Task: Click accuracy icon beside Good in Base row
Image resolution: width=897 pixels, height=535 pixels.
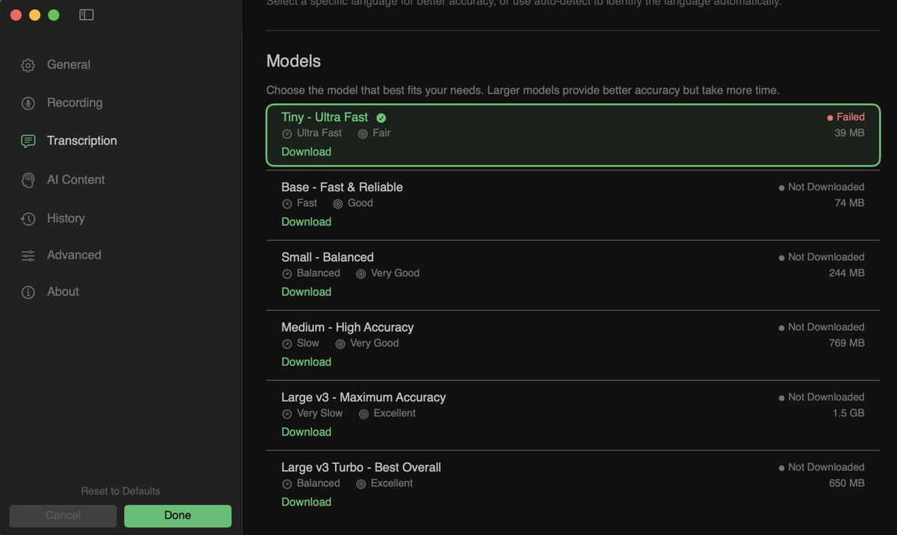Action: [338, 204]
